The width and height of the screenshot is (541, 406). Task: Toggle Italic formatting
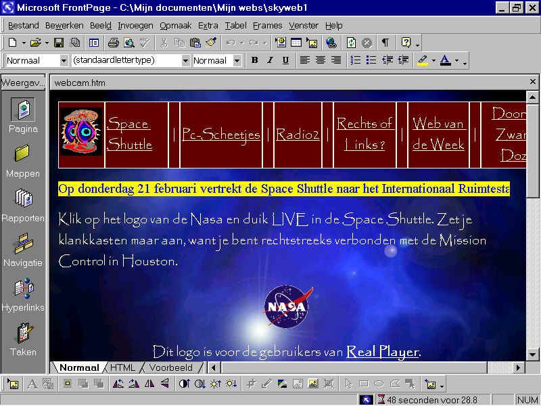(270, 60)
